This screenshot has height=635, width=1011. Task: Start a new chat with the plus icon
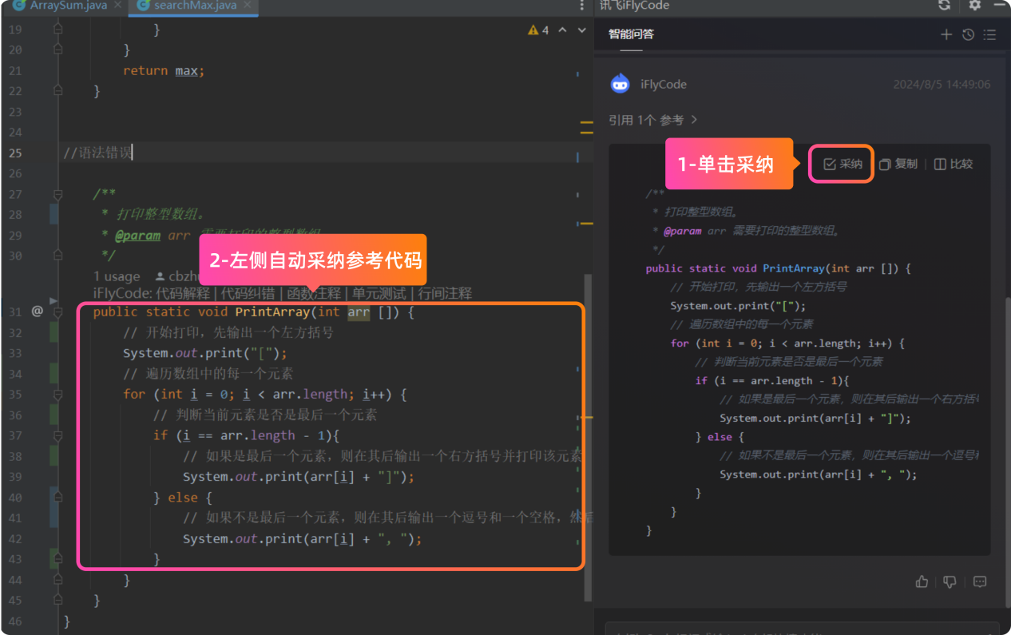click(x=946, y=34)
